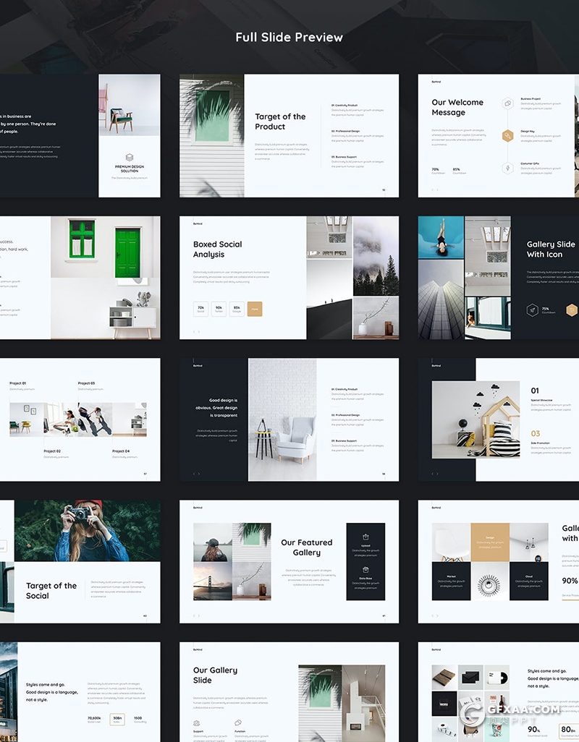Click the Support icon on Our Gallery Slide
The height and width of the screenshot is (742, 579).
pyautogui.click(x=197, y=722)
